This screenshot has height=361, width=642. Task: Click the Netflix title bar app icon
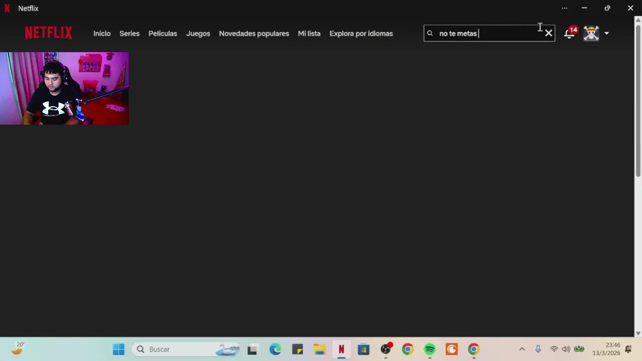[x=7, y=8]
